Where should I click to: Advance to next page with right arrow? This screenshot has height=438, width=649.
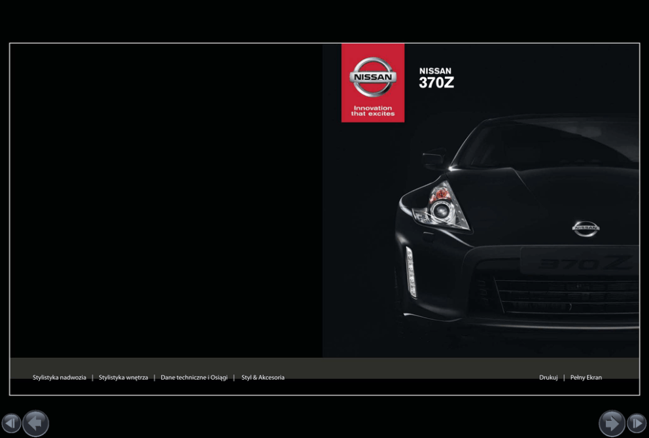(x=612, y=424)
